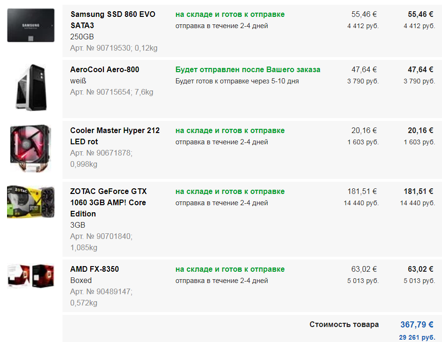The image size is (442, 342).
Task: Click the 'Стоимость товара' label
Action: click(344, 324)
